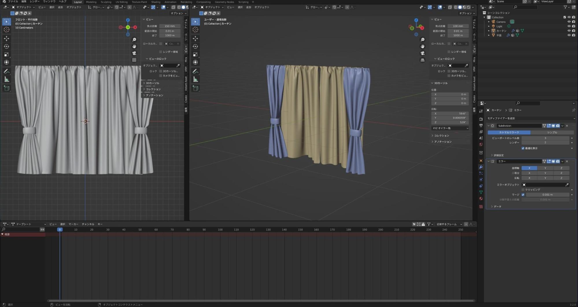
Task: Toggle camera view in left viewport
Action: click(134, 53)
